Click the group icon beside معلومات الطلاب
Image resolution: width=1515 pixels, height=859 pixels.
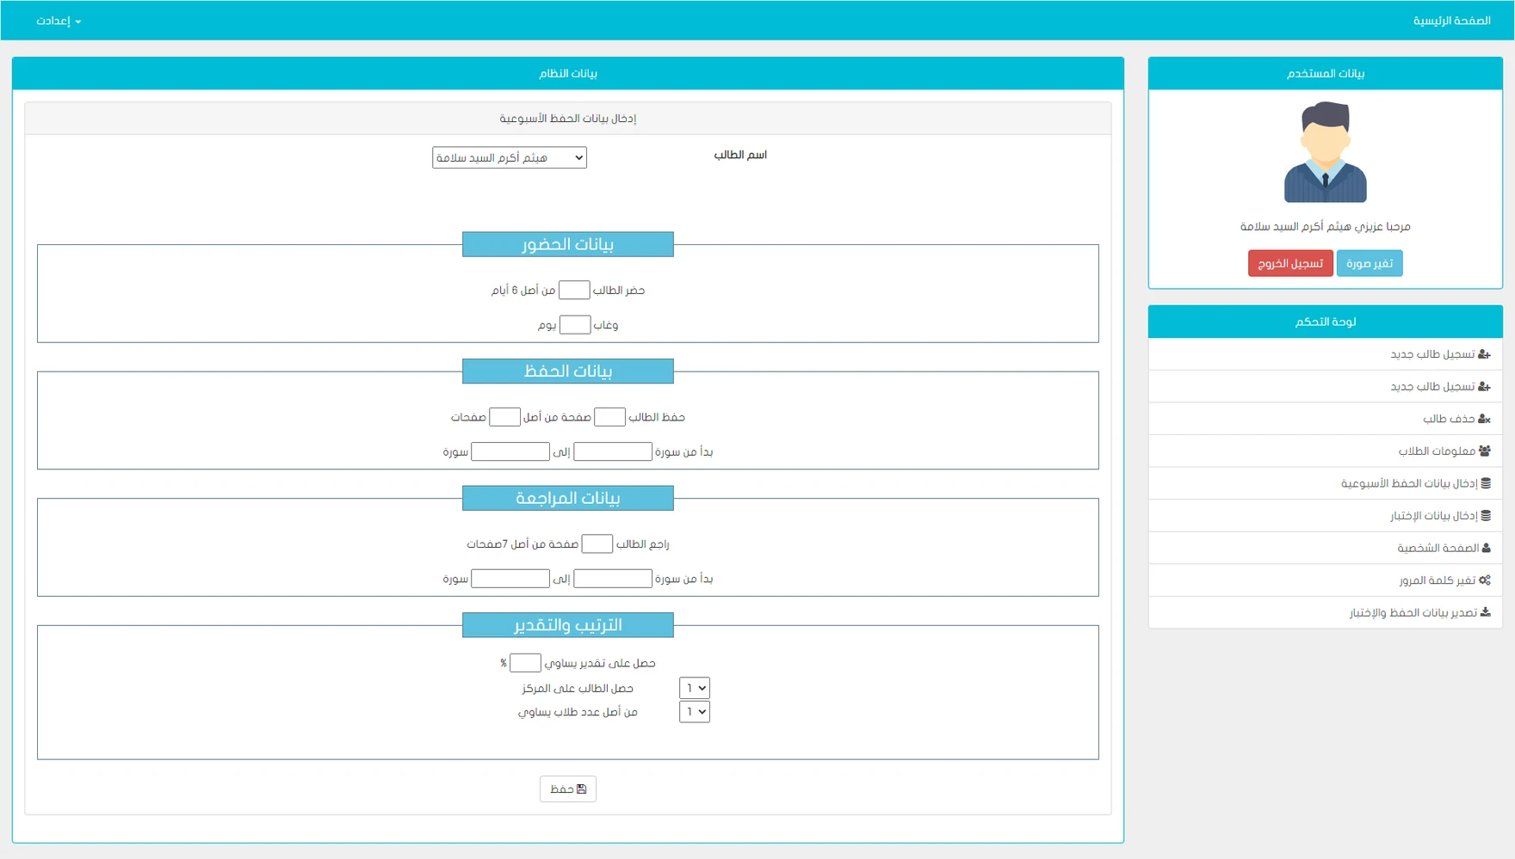[x=1484, y=451]
